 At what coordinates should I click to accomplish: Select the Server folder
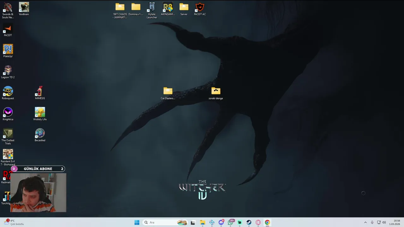pyautogui.click(x=184, y=9)
